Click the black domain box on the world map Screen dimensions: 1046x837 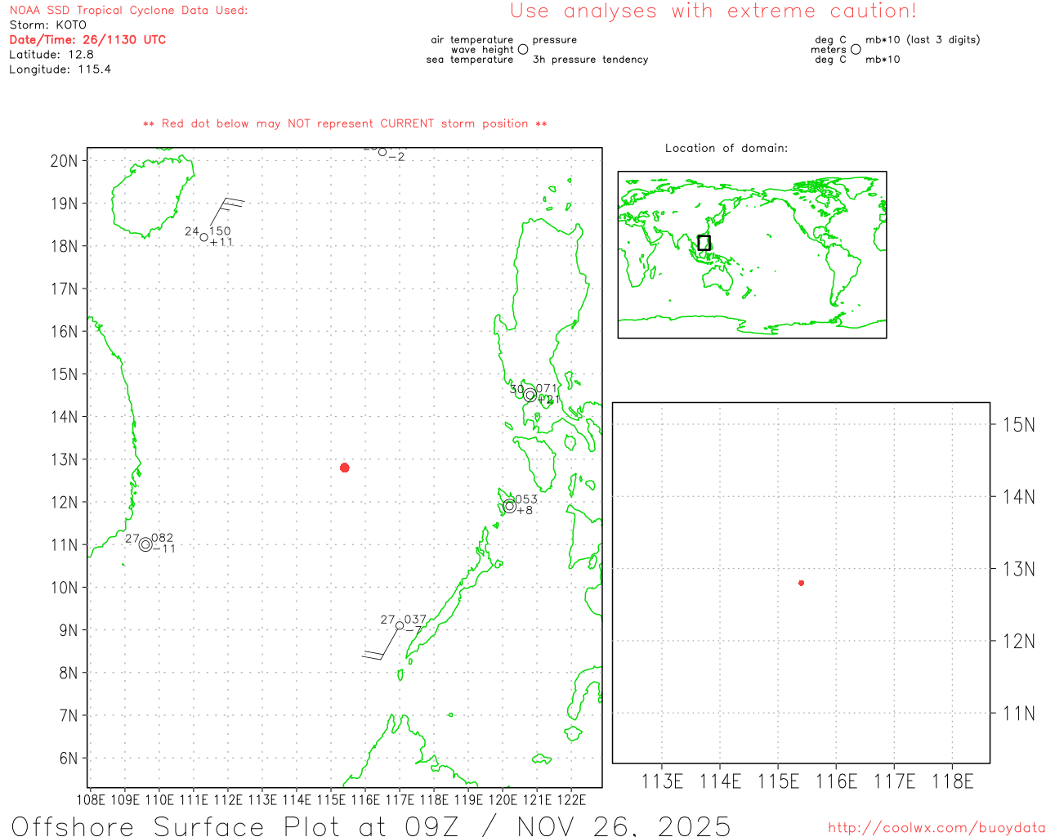coord(704,243)
